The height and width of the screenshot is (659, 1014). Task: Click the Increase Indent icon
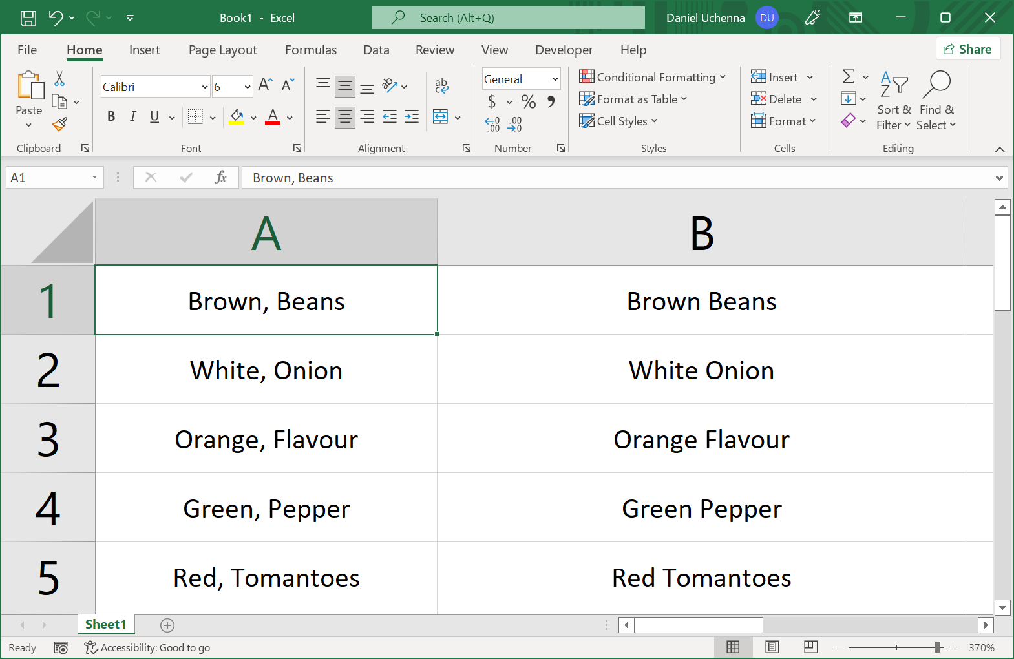pos(412,117)
